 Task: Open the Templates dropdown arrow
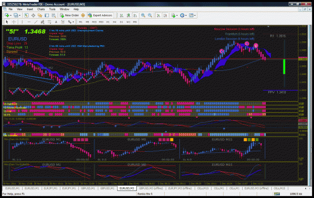tap(195, 16)
